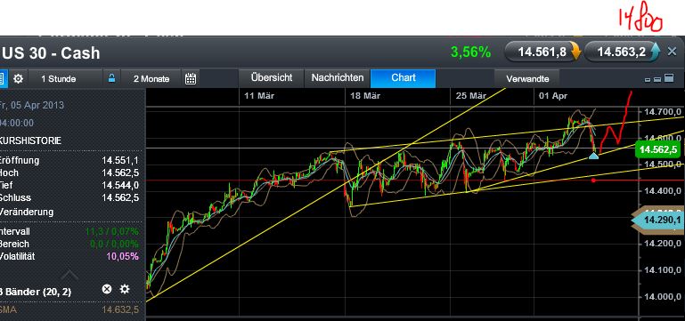Click the KURSHISTORIE heading
685x321 pixels.
click(x=30, y=140)
